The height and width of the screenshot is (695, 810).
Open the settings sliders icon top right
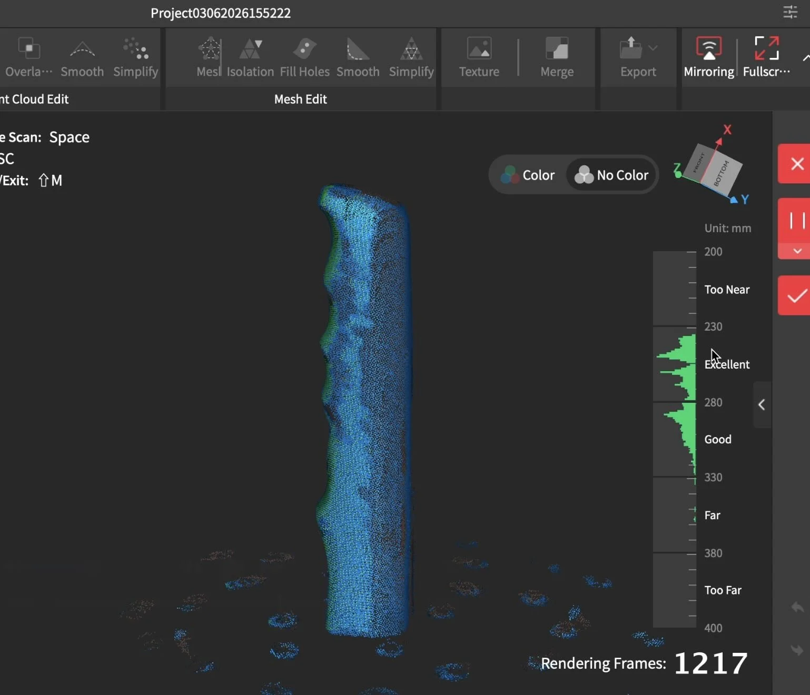pos(790,12)
